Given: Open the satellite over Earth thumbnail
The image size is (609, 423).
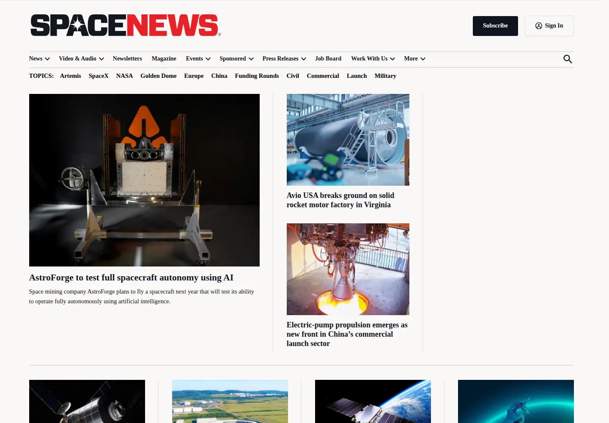Looking at the screenshot, I should [x=373, y=401].
